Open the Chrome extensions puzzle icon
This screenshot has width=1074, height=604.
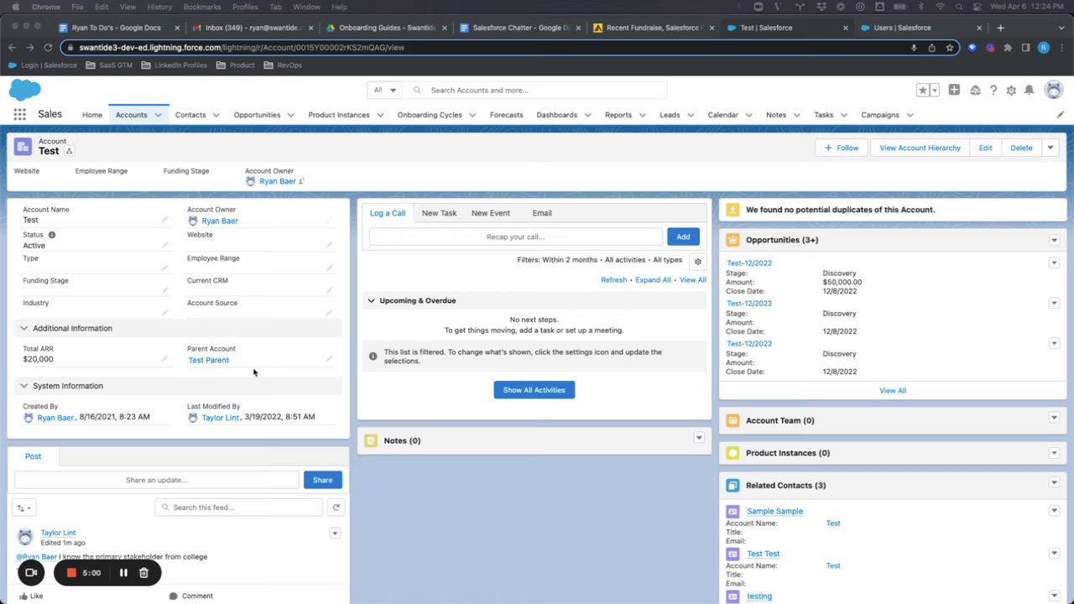[1008, 48]
